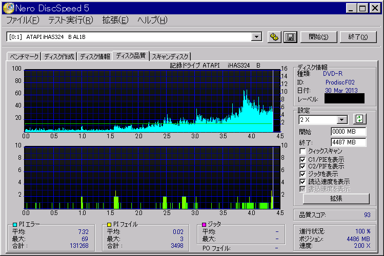This screenshot has width=384, height=256.
Task: Click the Nero DiscSpeed title bar icon
Action: point(8,8)
